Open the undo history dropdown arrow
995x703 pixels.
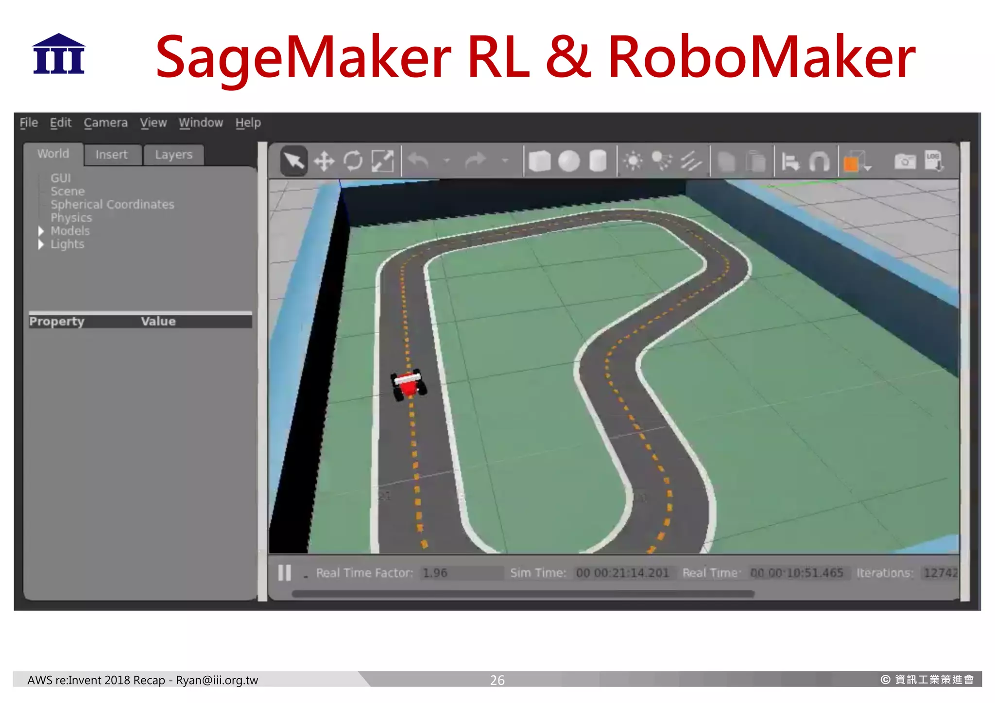tap(446, 160)
